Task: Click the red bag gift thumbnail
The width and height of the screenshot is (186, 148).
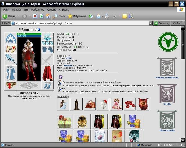Action: pyautogui.click(x=90, y=104)
